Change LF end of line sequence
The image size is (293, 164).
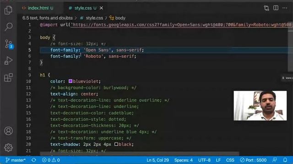point(218,160)
